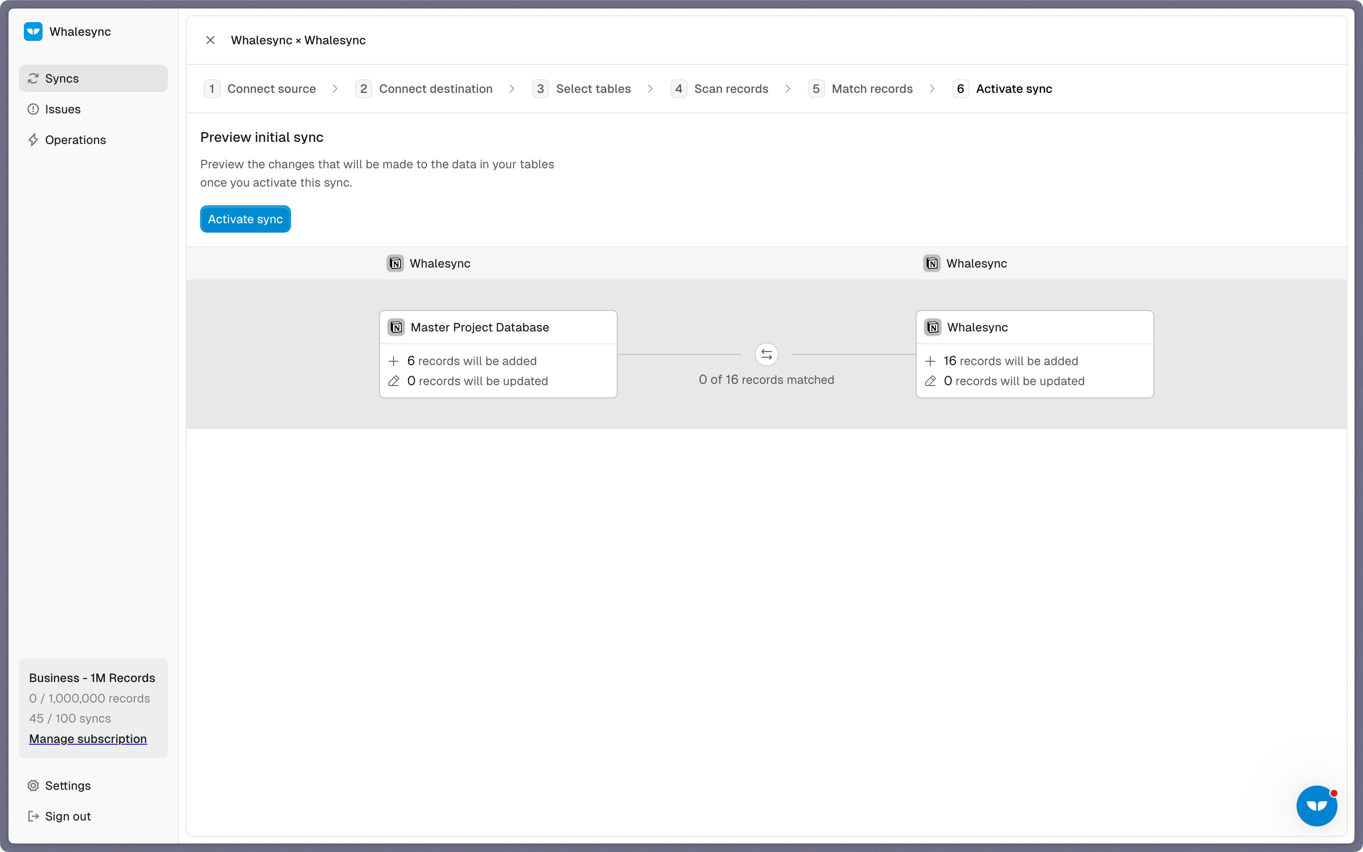This screenshot has height=852, width=1363.
Task: Click the Notion icon on Master Project Database card
Action: [x=397, y=328]
